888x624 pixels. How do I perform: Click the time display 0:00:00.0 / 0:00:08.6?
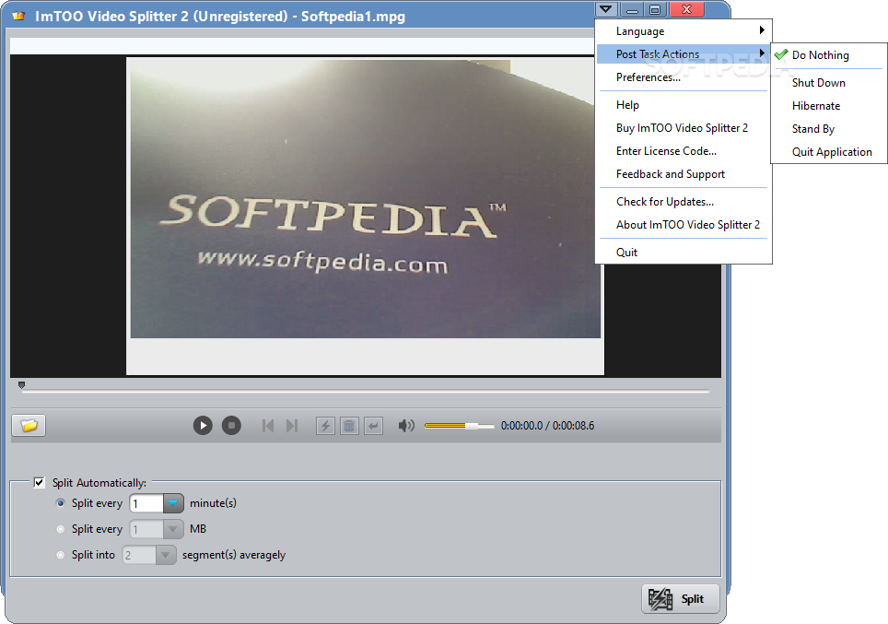click(548, 426)
